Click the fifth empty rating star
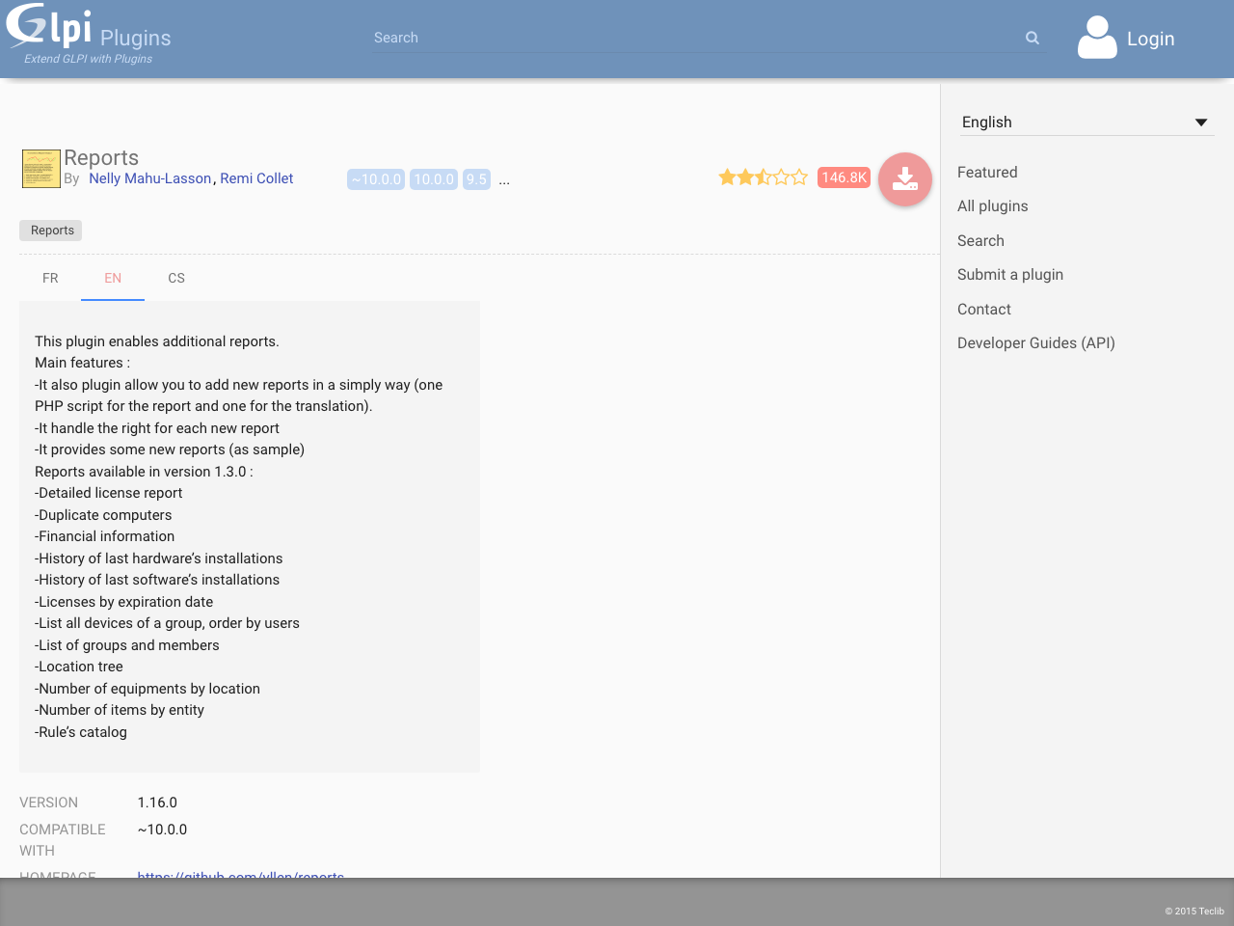The image size is (1234, 926). tap(801, 177)
